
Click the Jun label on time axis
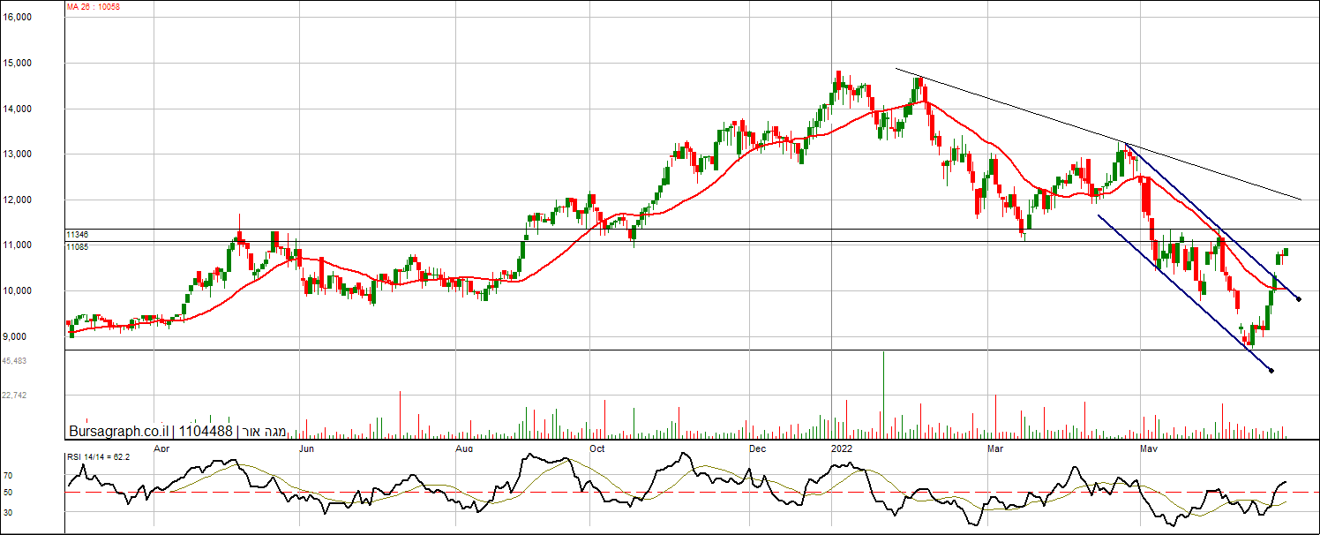coord(308,448)
